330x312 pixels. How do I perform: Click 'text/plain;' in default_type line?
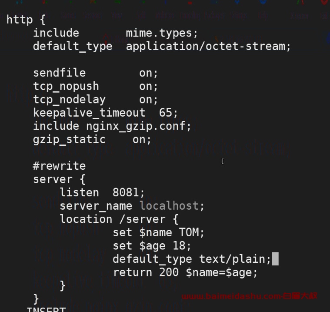(x=235, y=259)
